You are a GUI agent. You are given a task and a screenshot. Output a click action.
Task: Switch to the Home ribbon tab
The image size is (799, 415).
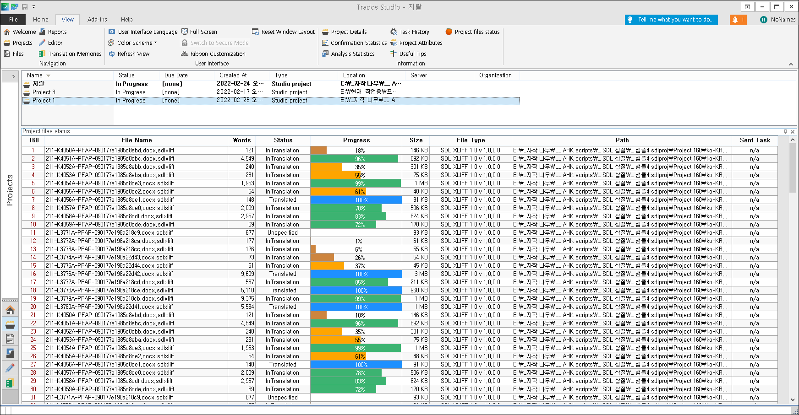(40, 19)
